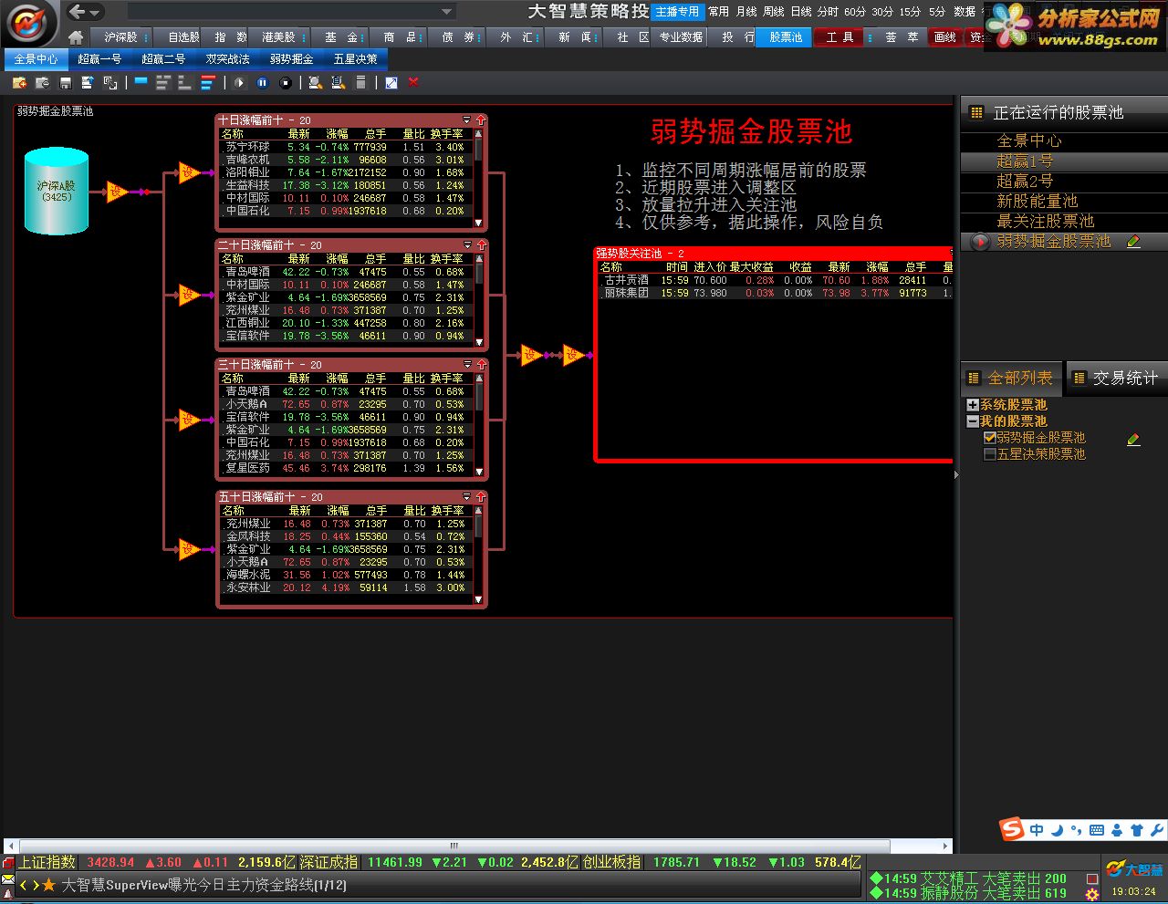Stop the running stock pool
Viewport: 1168px width, 904px height.
(286, 83)
